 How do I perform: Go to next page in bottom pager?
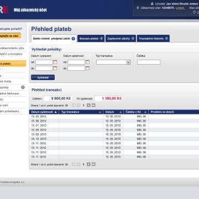(x=88, y=164)
